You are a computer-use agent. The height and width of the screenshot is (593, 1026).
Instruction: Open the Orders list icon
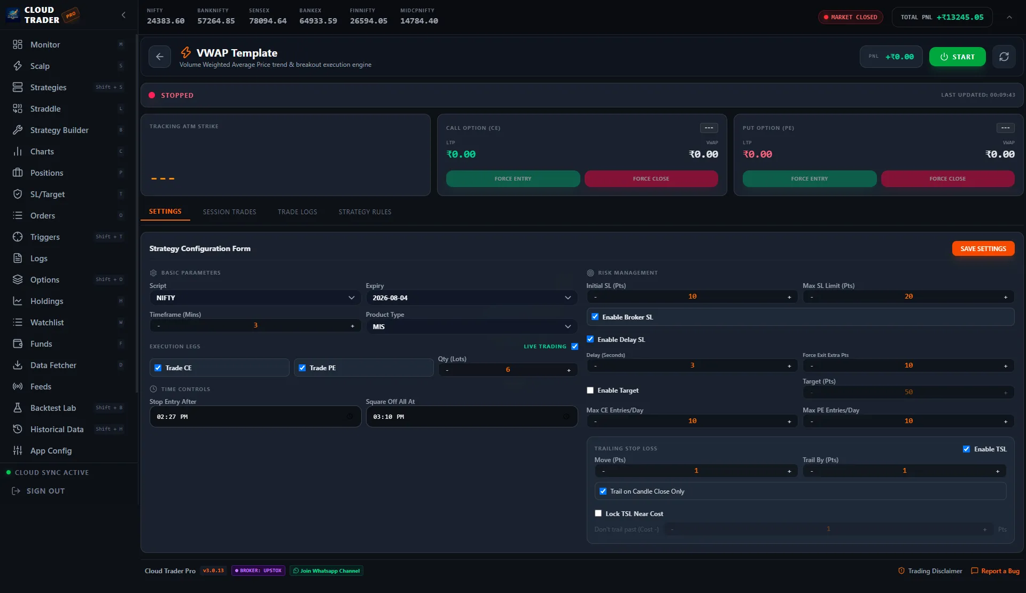pyautogui.click(x=18, y=215)
